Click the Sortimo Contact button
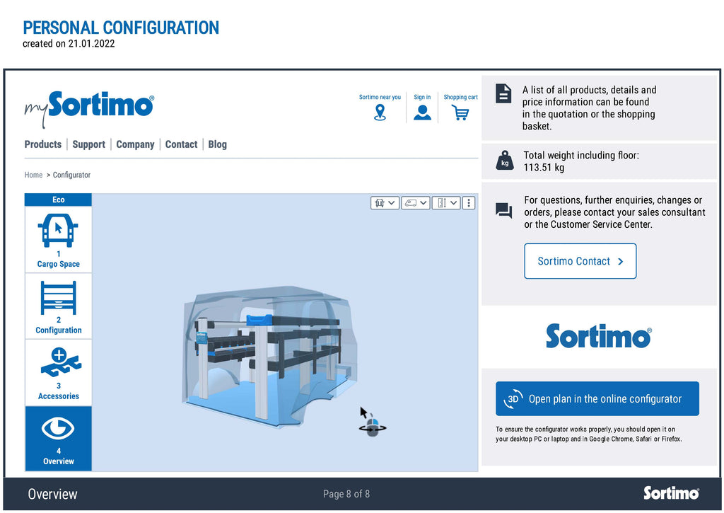This screenshot has height=513, width=724. tap(580, 261)
